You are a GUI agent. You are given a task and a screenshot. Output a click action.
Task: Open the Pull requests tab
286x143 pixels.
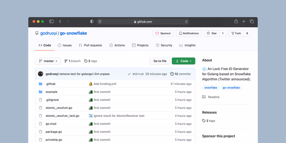click(x=90, y=45)
